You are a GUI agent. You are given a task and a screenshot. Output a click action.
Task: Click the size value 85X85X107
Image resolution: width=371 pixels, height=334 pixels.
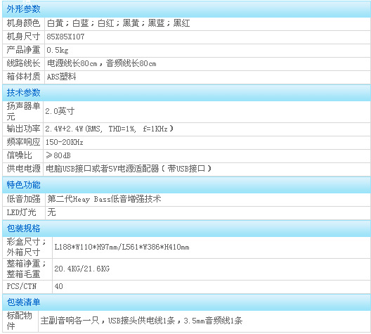(65, 37)
